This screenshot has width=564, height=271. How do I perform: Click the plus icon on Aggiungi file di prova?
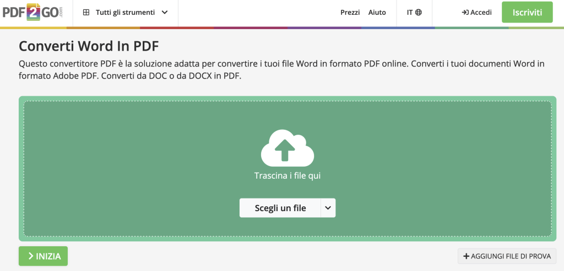click(x=467, y=256)
